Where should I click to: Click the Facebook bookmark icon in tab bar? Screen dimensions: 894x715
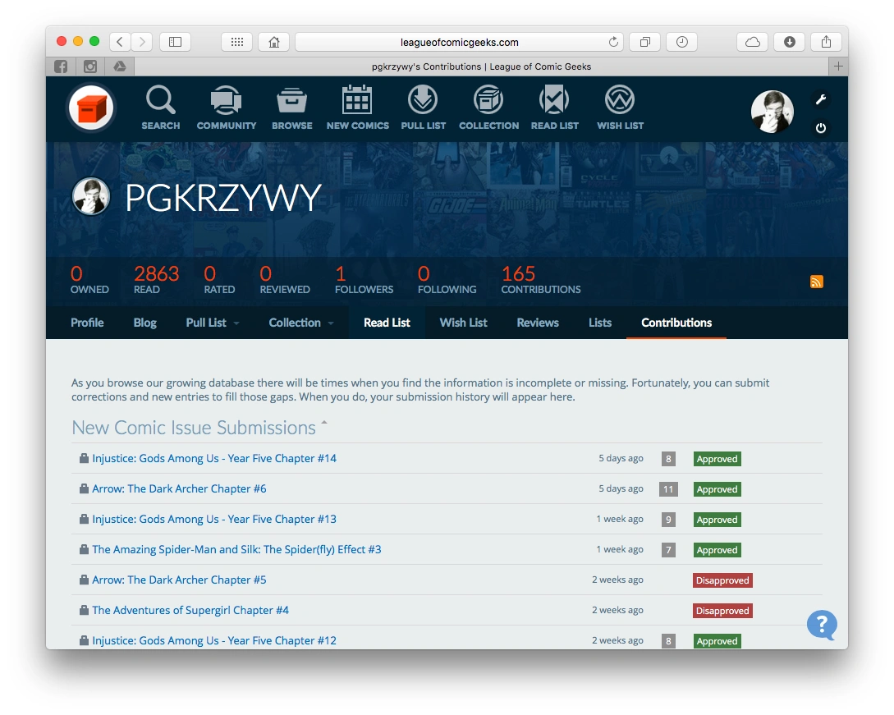click(61, 66)
